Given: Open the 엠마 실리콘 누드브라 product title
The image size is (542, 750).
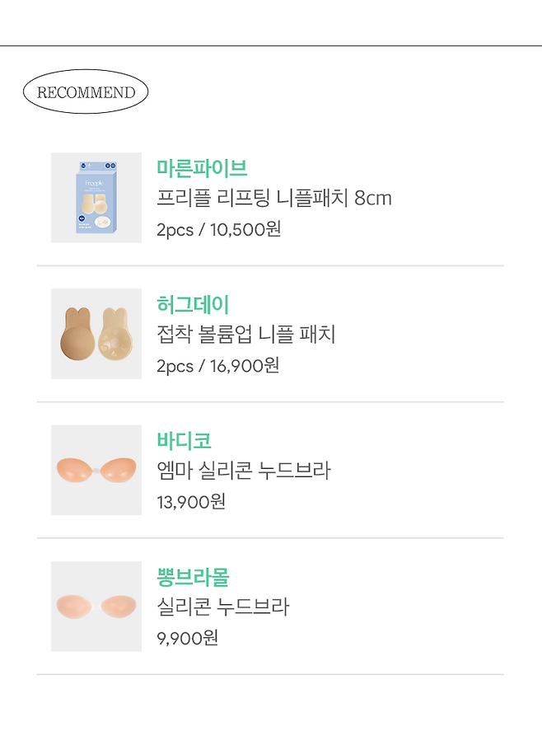Looking at the screenshot, I should tap(243, 471).
